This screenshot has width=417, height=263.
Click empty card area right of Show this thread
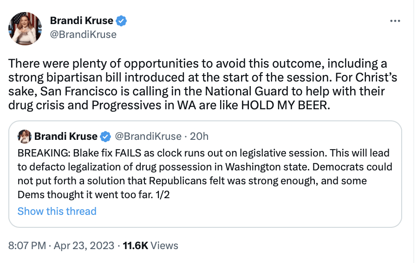[x=248, y=212]
